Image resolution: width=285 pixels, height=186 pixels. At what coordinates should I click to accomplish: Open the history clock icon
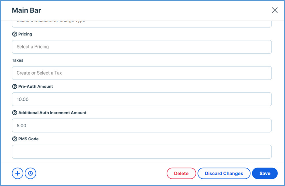coord(30,173)
